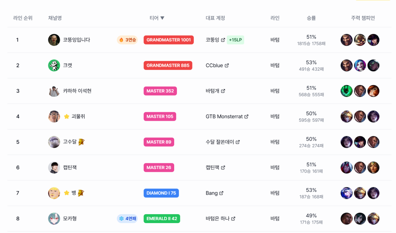Click the GRANDMASTER 1001 tier badge
The height and width of the screenshot is (233, 396).
coord(169,40)
